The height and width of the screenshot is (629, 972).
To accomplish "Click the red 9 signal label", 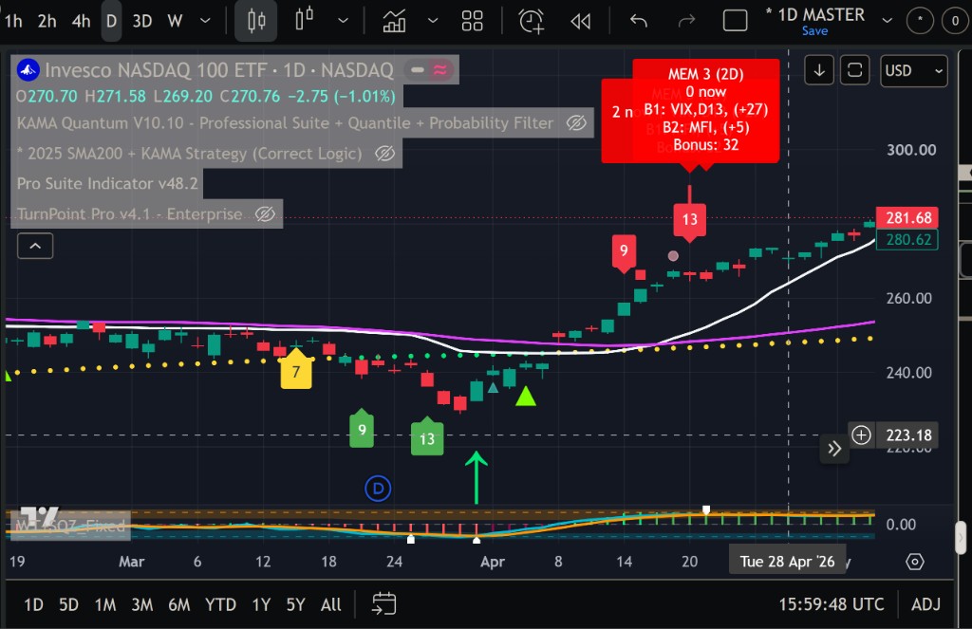I will pyautogui.click(x=624, y=251).
